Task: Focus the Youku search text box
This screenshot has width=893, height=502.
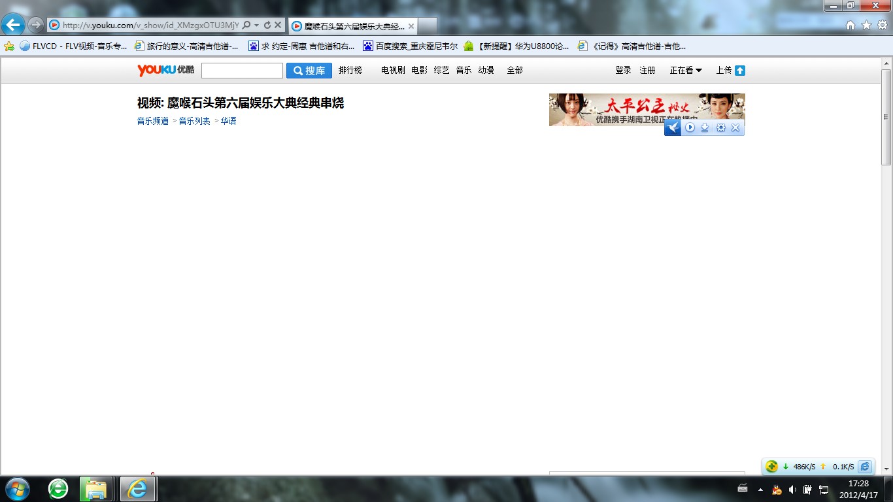Action: point(242,71)
